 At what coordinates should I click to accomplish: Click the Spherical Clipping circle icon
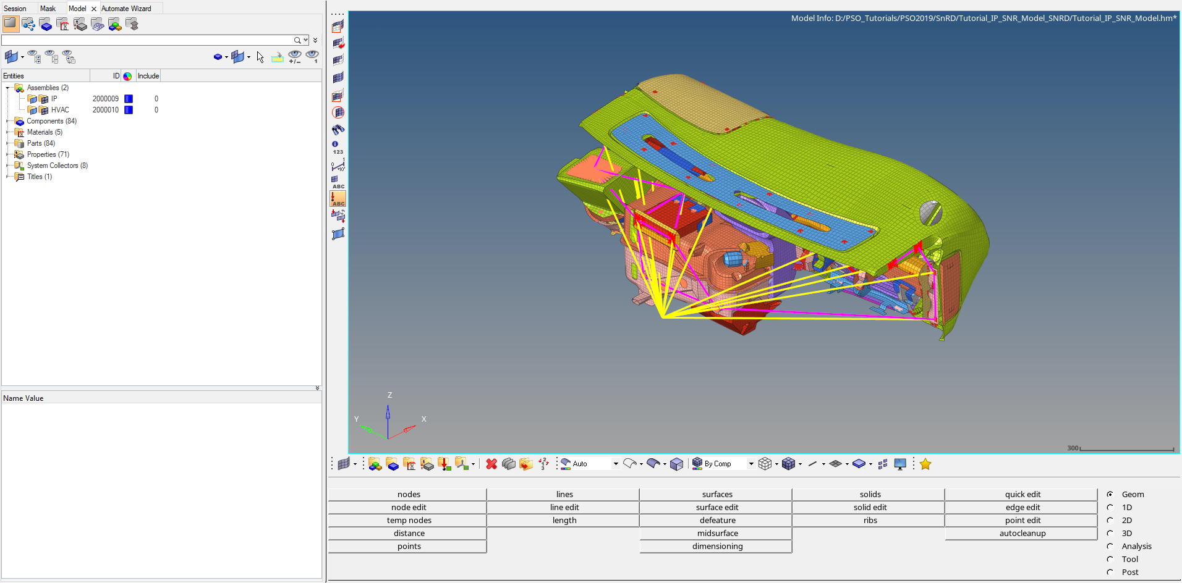(x=338, y=112)
